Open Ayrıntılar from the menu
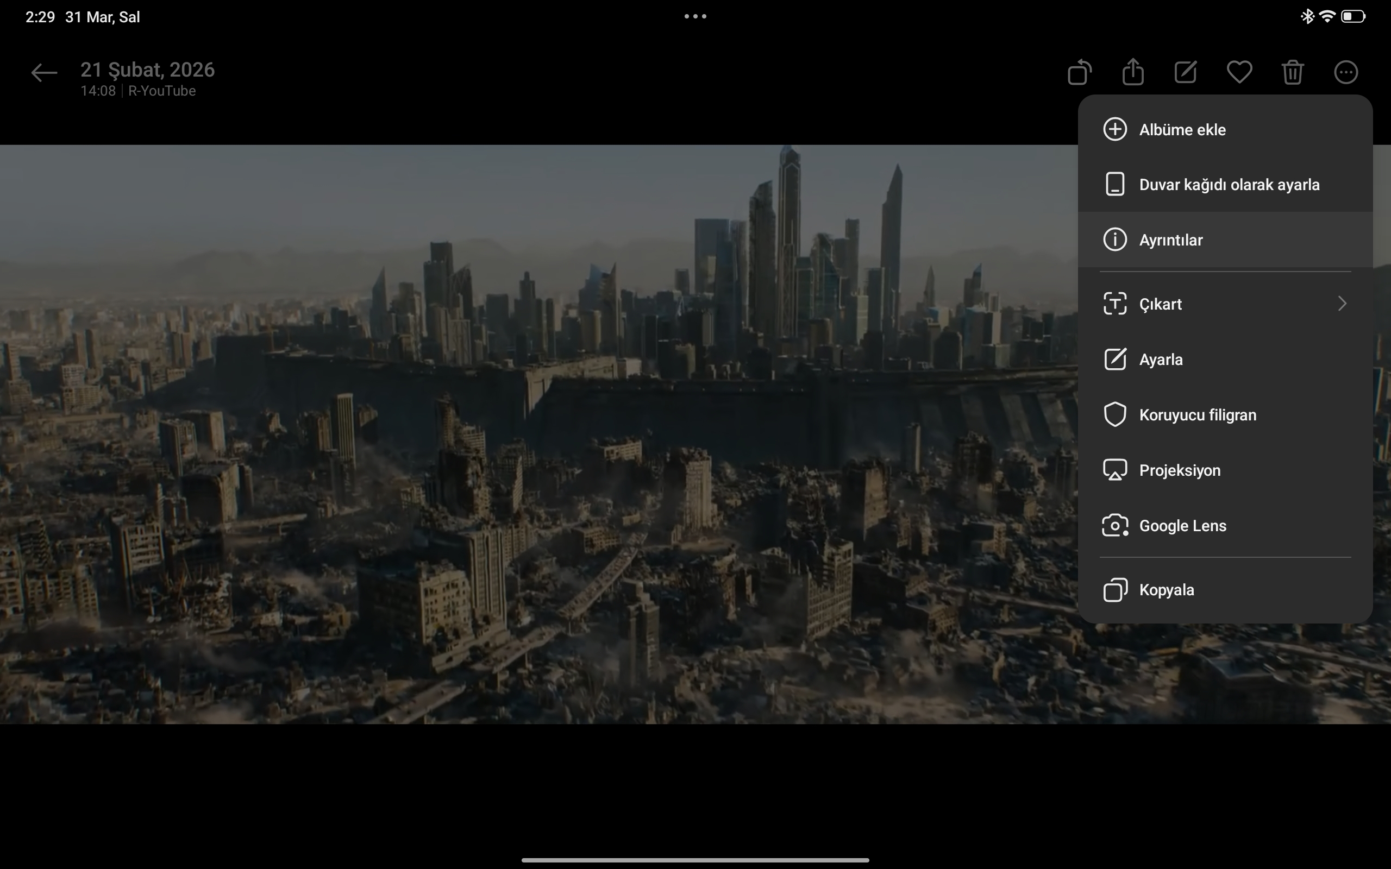The width and height of the screenshot is (1391, 869). click(x=1171, y=240)
